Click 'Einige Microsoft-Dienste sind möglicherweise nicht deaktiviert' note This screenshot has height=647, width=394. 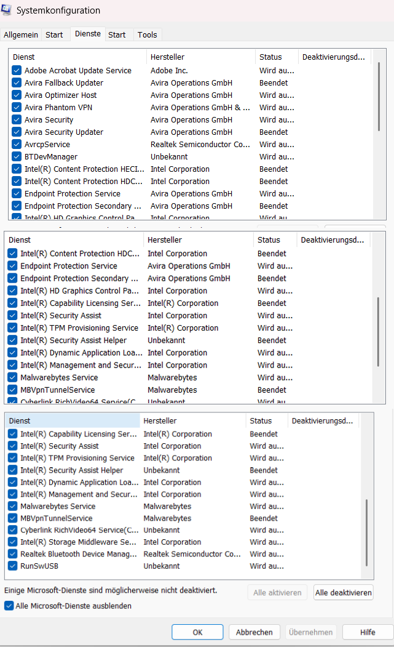pos(111,590)
